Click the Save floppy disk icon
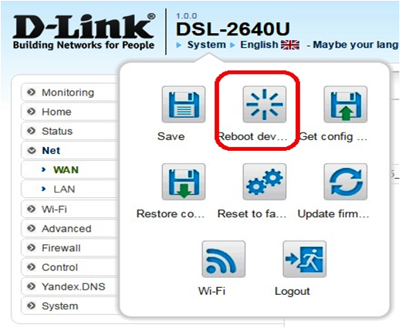Viewport: 409px width, 328px height. tap(184, 105)
